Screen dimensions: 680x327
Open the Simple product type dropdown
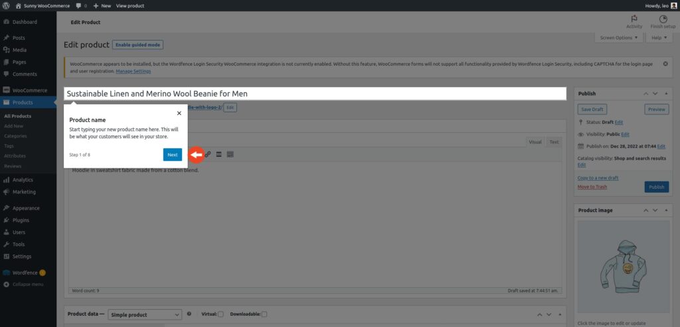tap(145, 315)
